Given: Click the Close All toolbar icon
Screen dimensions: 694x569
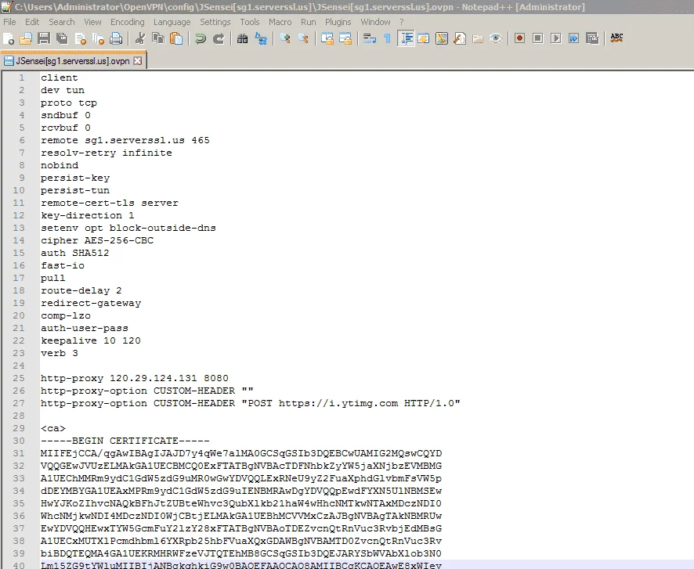Looking at the screenshot, I should point(98,38).
